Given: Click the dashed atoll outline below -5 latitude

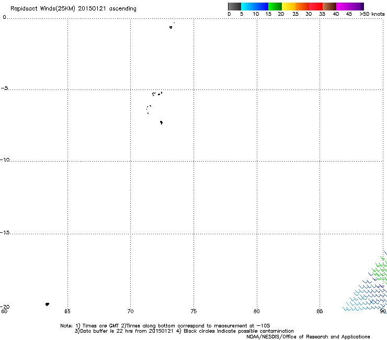Looking at the screenshot, I should (x=149, y=109).
